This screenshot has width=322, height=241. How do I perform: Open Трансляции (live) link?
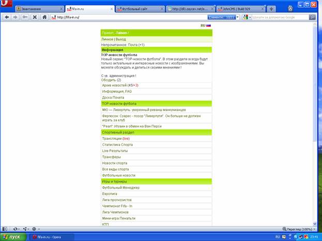[116, 139]
